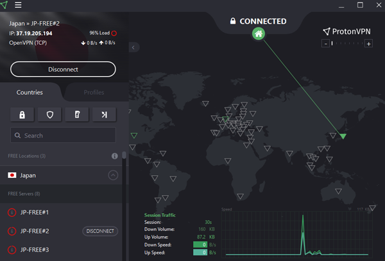The width and height of the screenshot is (385, 261).
Task: Click the Session Traffic heading
Action: point(160,215)
